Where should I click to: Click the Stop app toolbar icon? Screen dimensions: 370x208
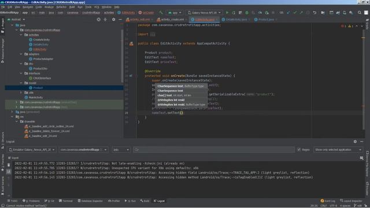[273, 13]
